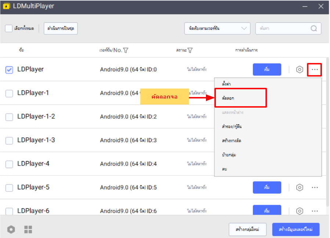Open the version/No. column filter funnel

tap(126, 51)
